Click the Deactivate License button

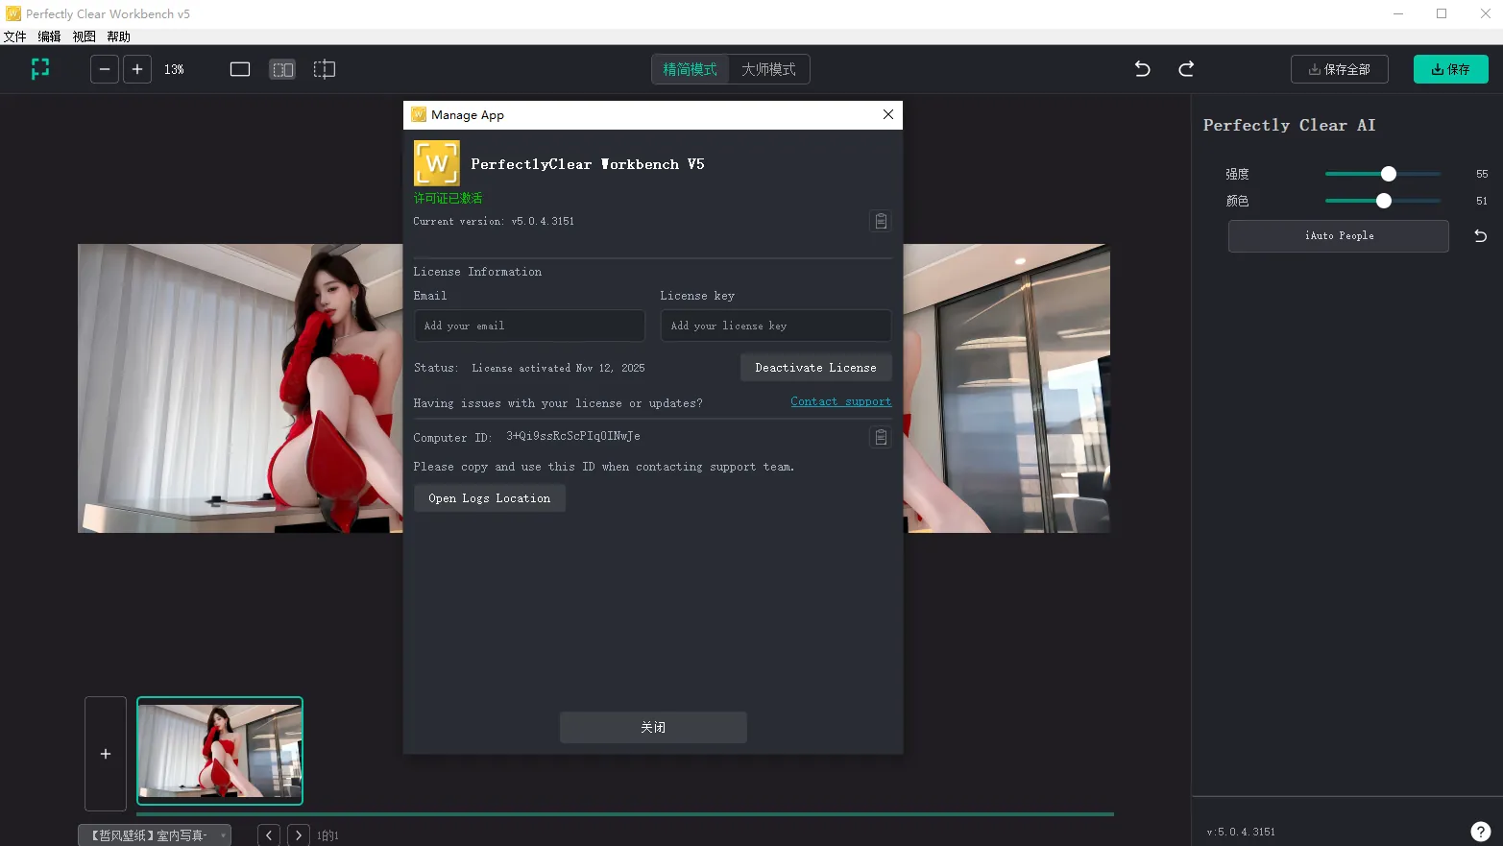tap(815, 368)
